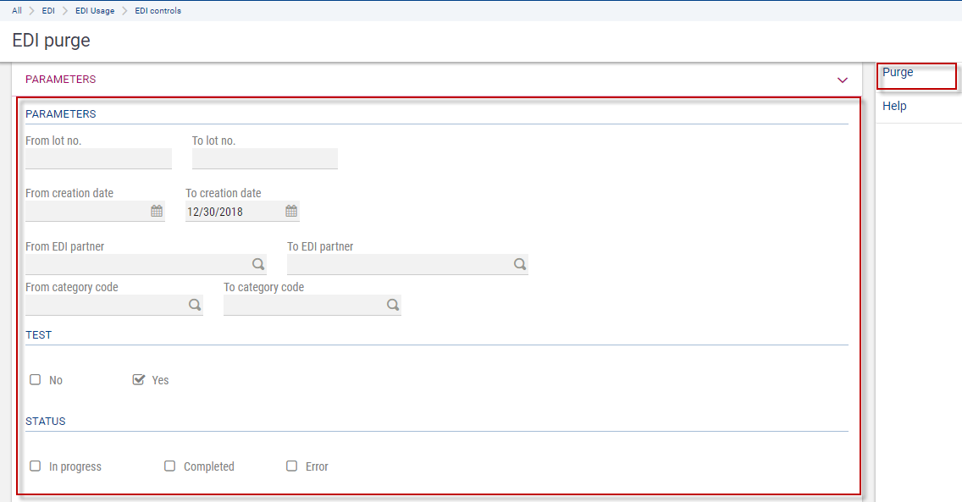
Task: Click lookup icon in To category code
Action: 393,305
